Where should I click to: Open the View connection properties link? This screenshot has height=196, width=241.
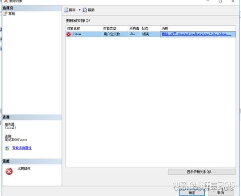point(22,148)
